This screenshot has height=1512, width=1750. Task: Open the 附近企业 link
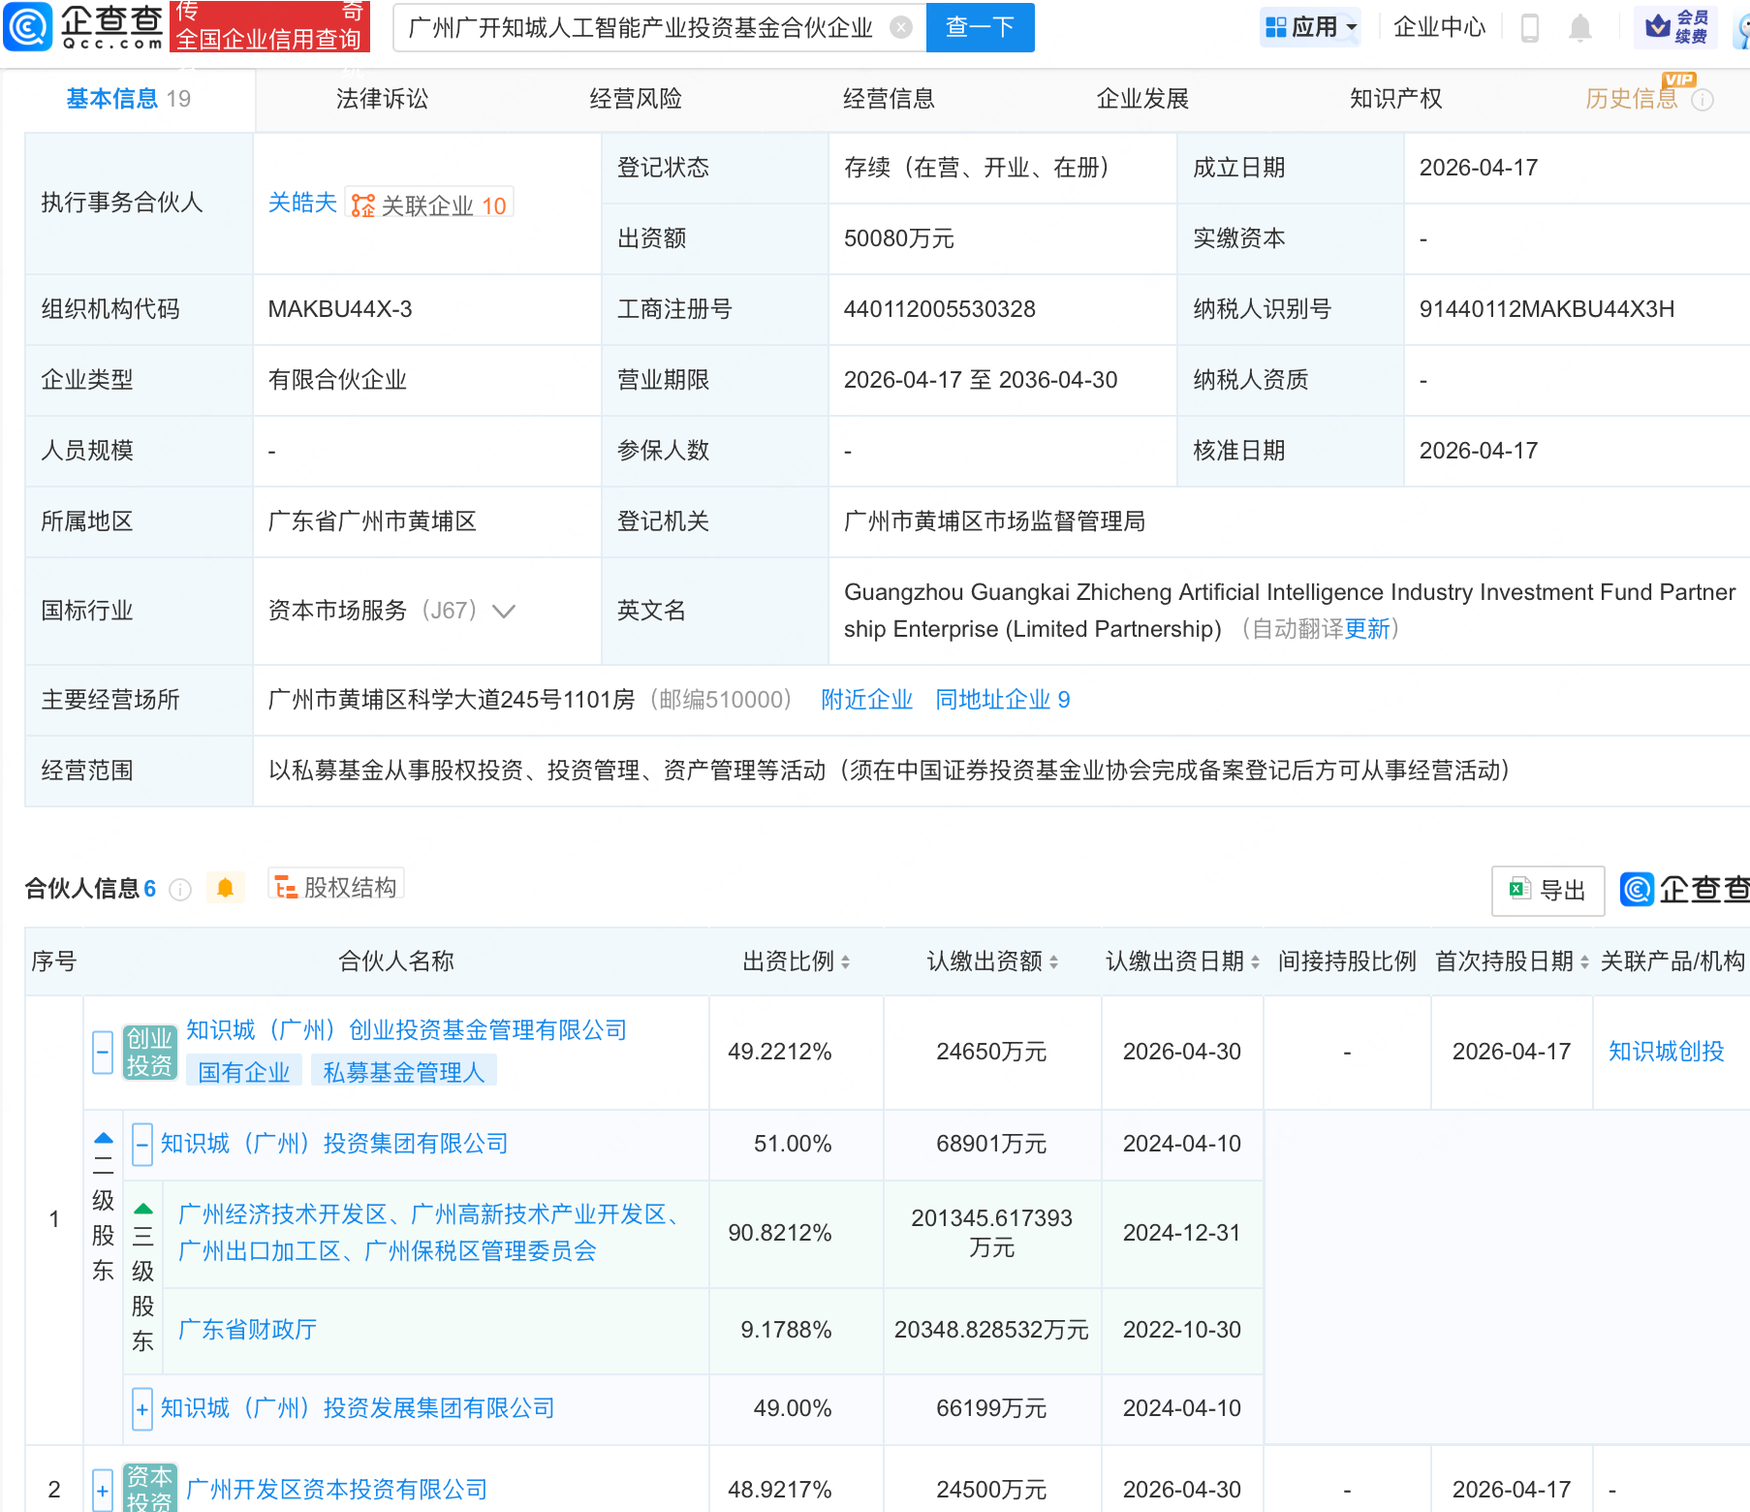click(866, 700)
